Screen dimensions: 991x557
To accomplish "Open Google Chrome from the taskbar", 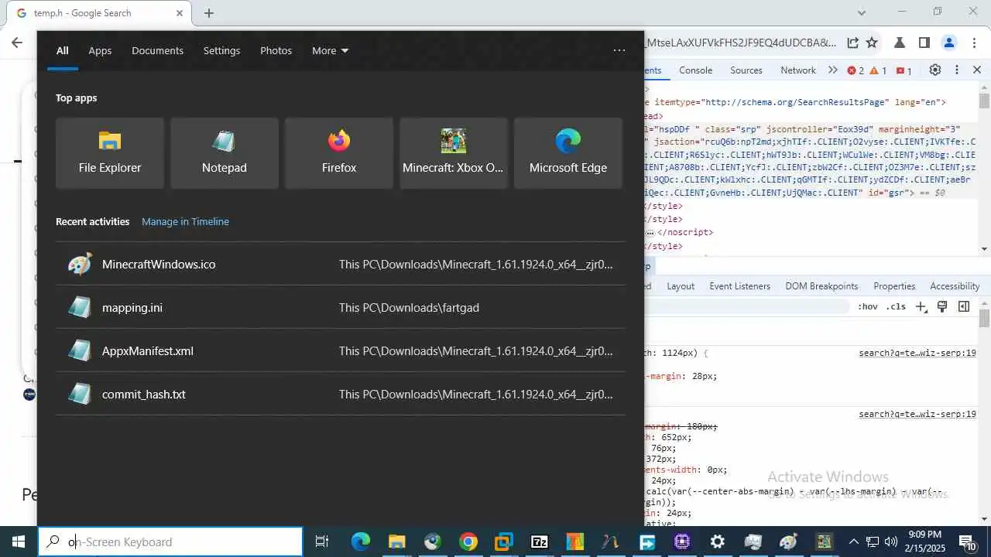I will click(x=468, y=542).
